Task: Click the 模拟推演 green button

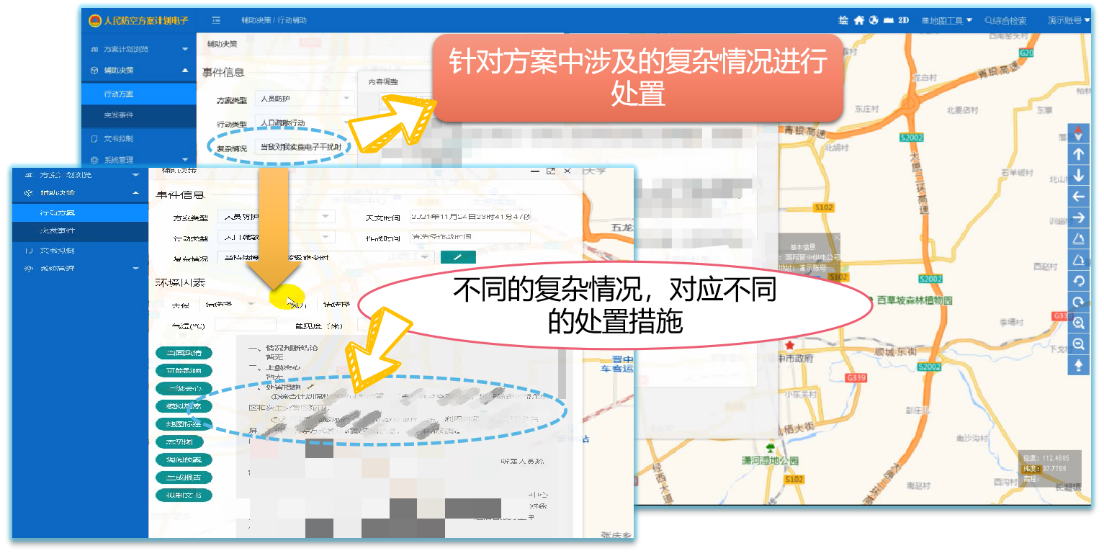Action: click(x=184, y=406)
